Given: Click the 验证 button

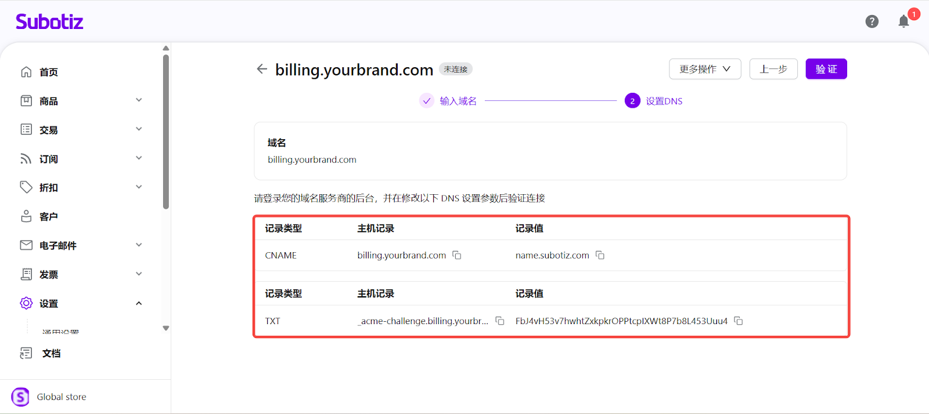Looking at the screenshot, I should [826, 69].
